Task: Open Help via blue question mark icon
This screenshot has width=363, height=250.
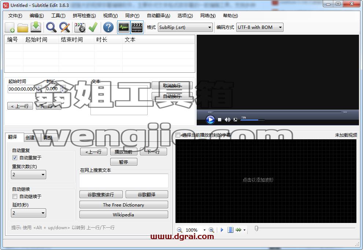Action: [x=108, y=27]
